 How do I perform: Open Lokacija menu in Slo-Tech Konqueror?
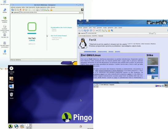tap(13, 7)
